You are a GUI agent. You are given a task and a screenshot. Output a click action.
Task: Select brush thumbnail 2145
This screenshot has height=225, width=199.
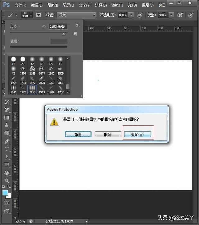pyautogui.click(x=13, y=89)
